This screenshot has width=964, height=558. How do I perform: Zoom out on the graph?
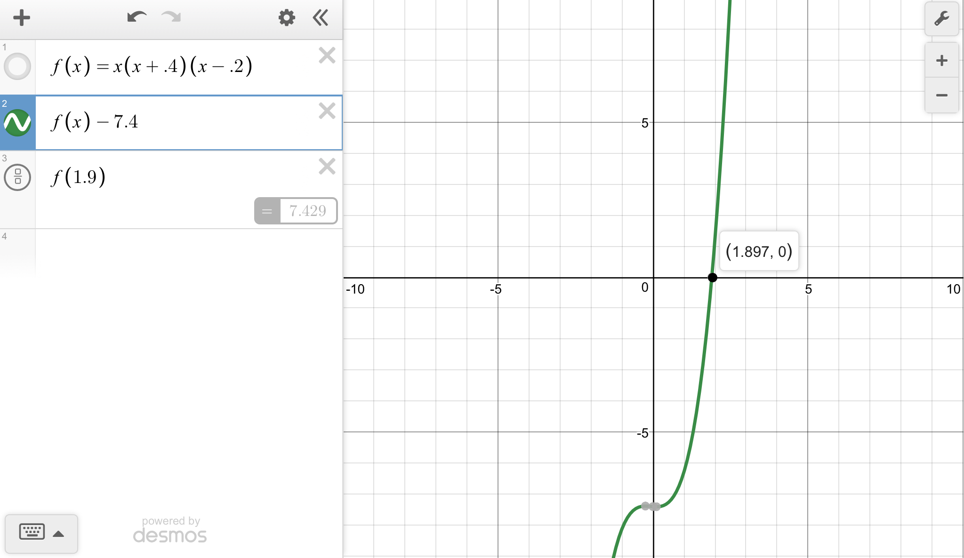(941, 95)
